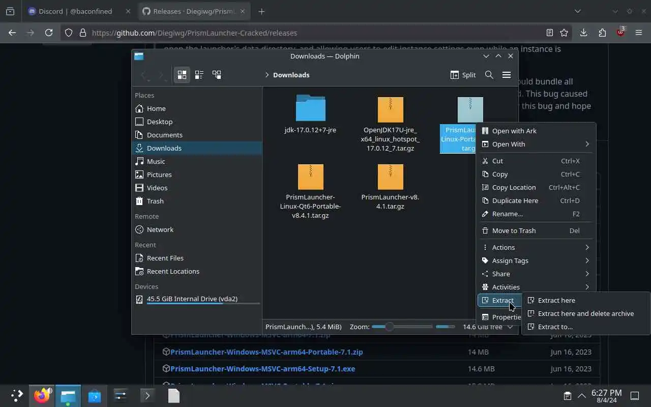Go to Home in Places panel
This screenshot has width=651, height=407.
[197, 108]
